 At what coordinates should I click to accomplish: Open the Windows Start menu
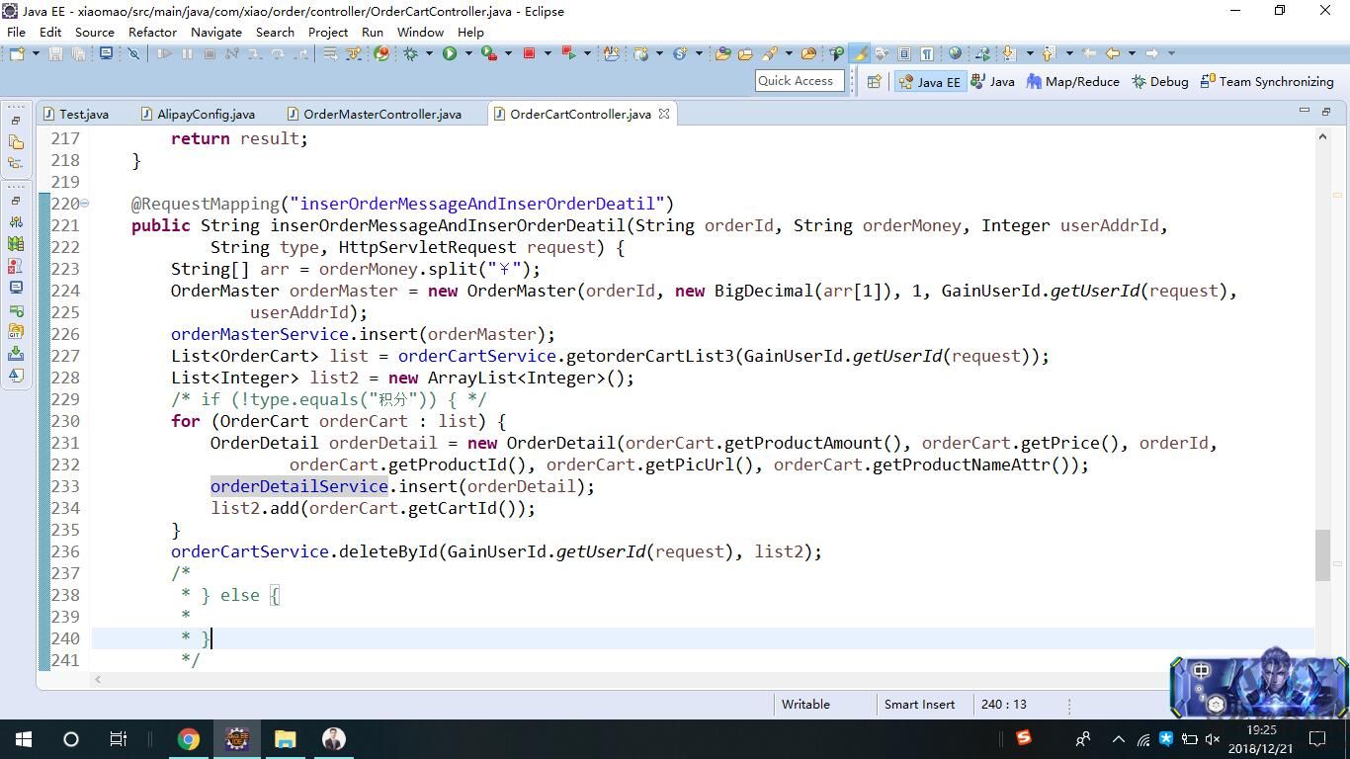pos(24,738)
